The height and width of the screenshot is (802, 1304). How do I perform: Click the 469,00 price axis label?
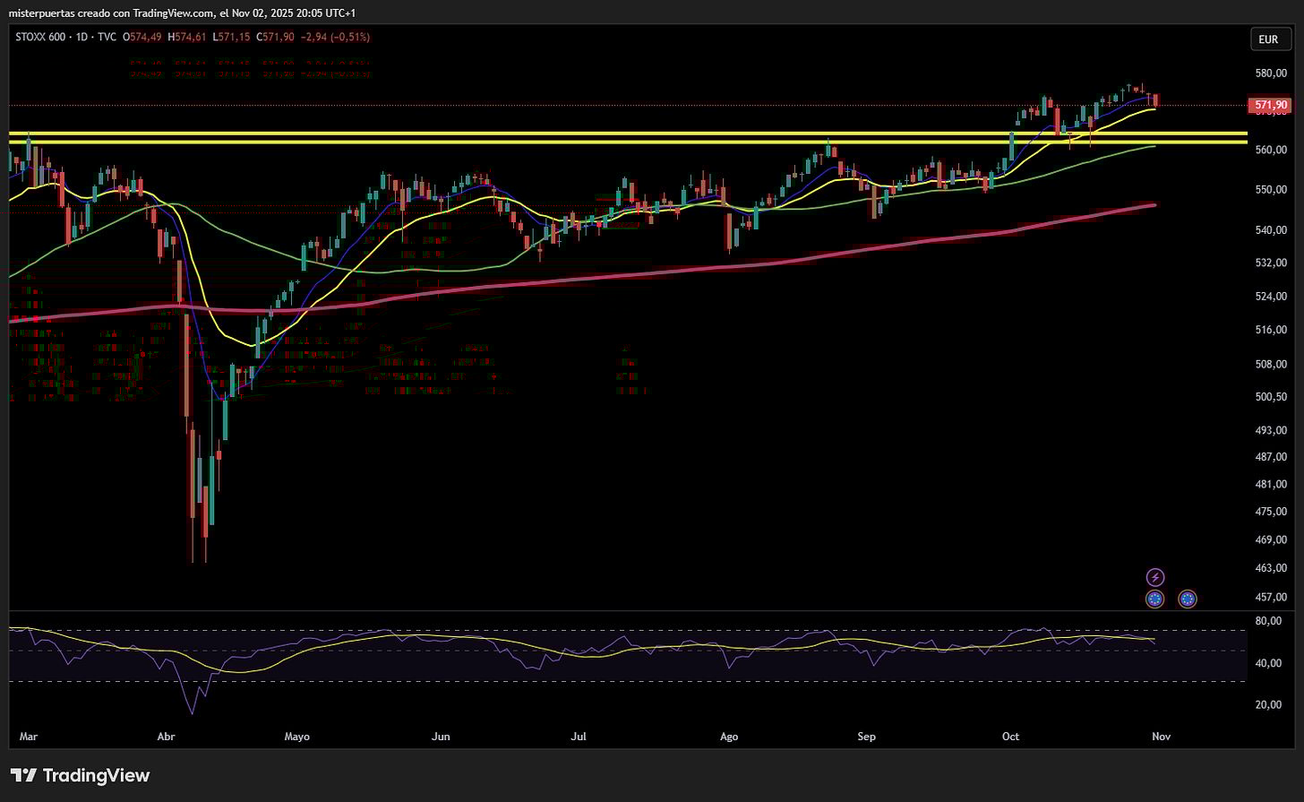pyautogui.click(x=1271, y=539)
